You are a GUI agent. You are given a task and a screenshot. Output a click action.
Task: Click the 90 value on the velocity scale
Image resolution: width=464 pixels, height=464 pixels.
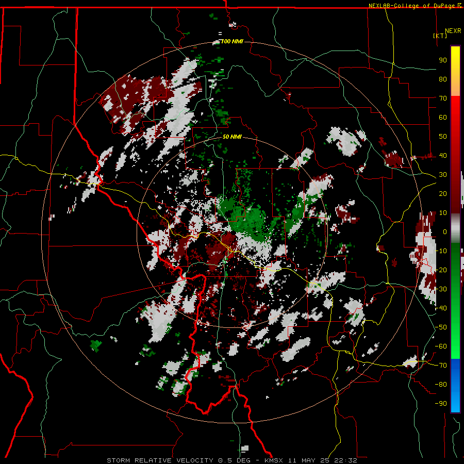pos(443,60)
